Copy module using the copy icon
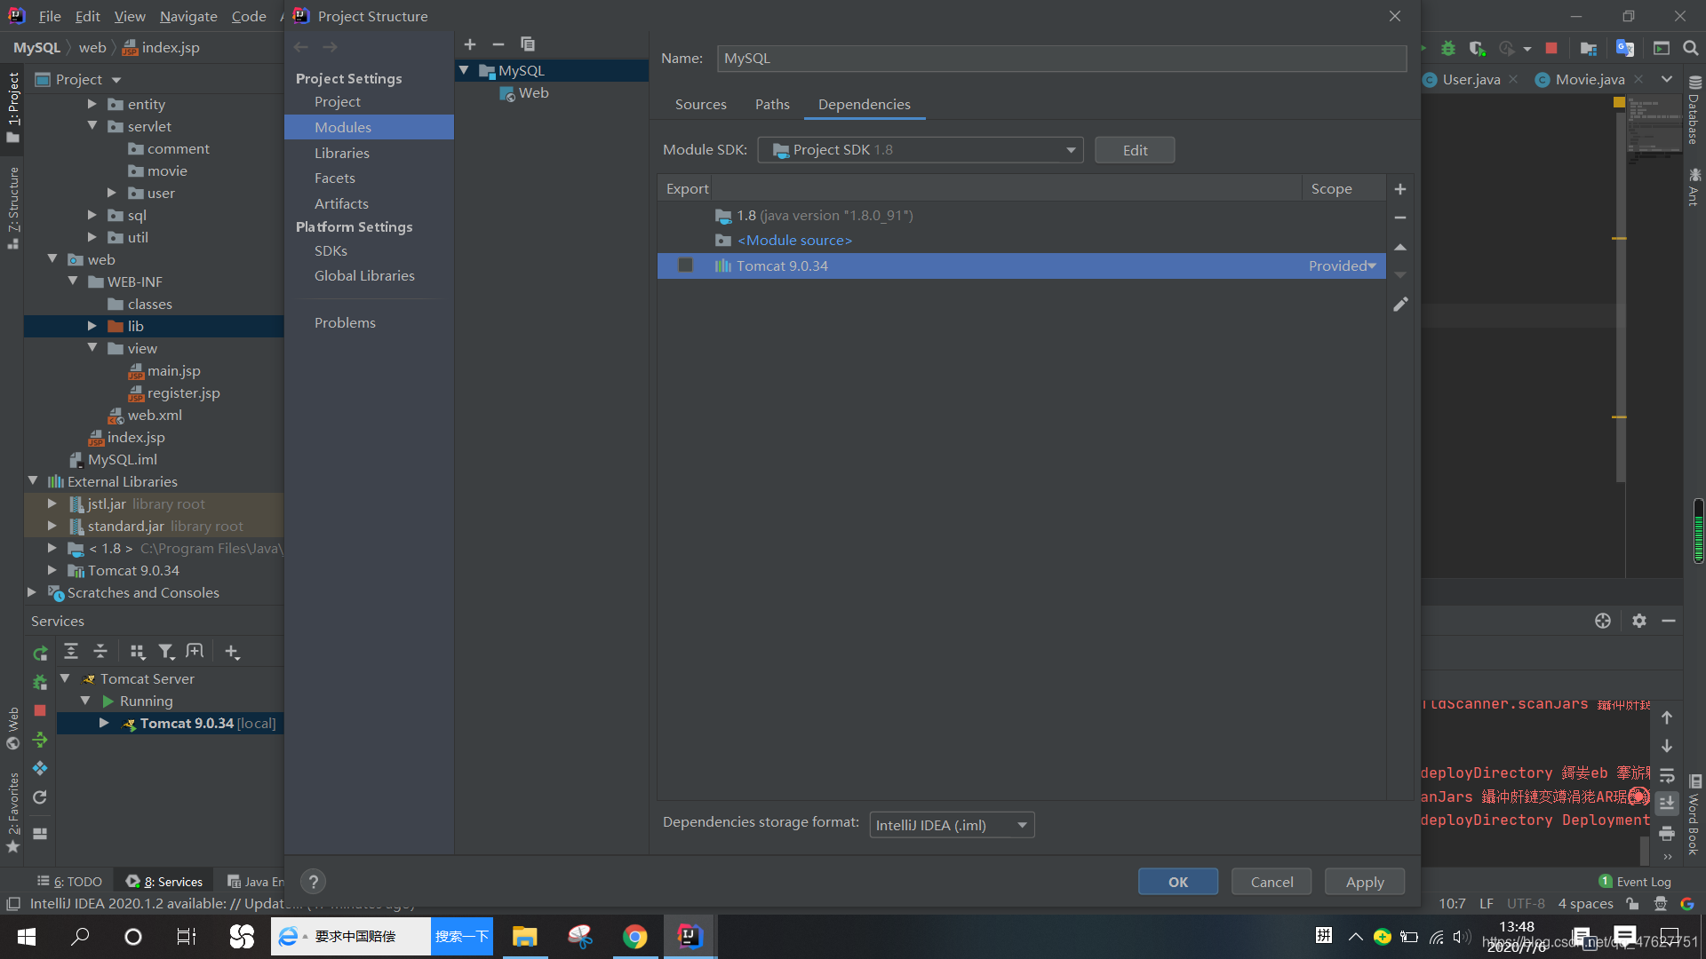Image resolution: width=1706 pixels, height=959 pixels. 528,44
